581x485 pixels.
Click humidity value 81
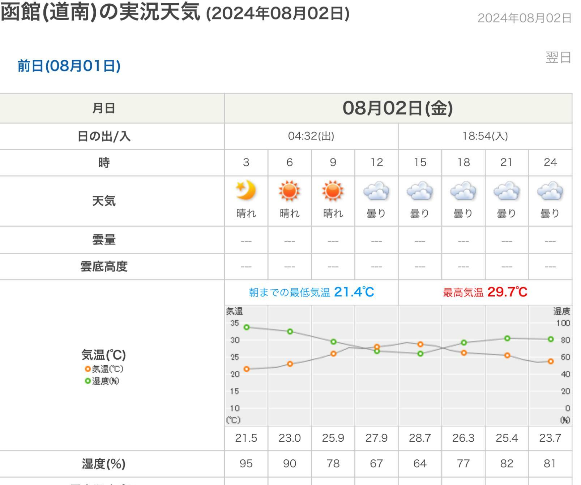pos(550,464)
